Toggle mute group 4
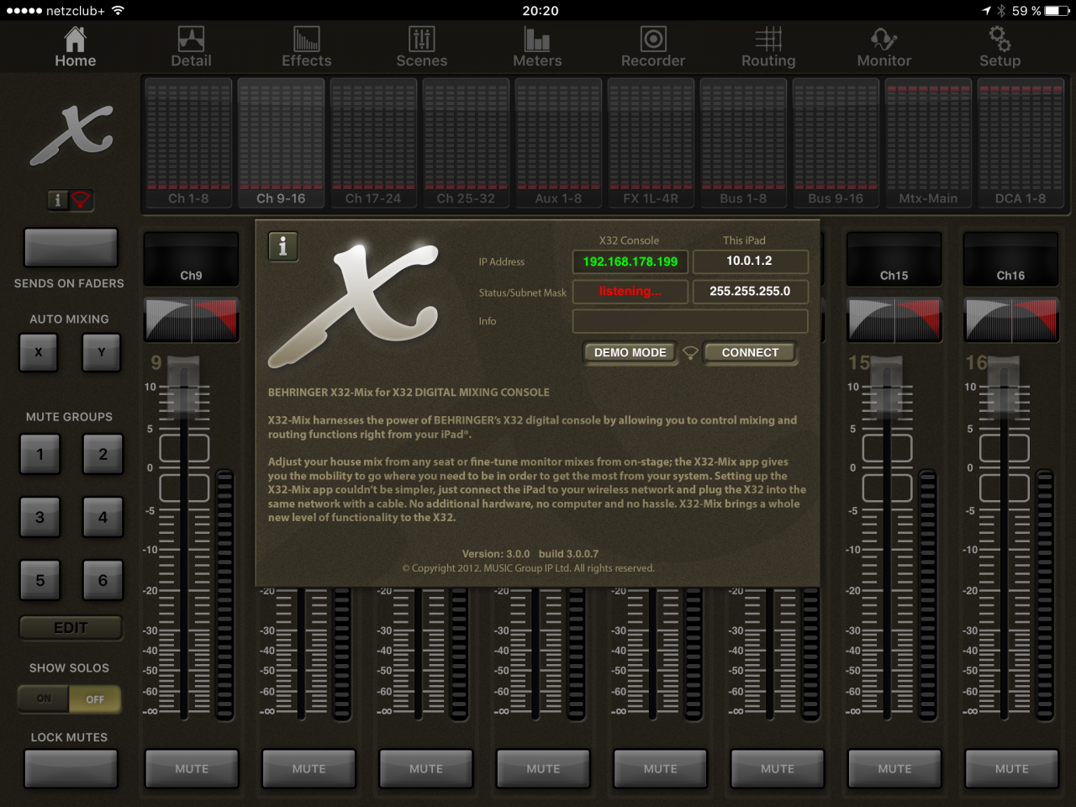The height and width of the screenshot is (807, 1076). coord(103,517)
